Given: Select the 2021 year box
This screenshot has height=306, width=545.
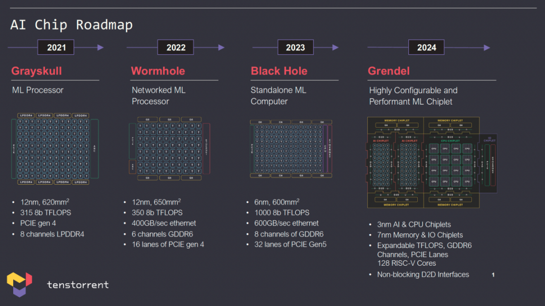Looking at the screenshot, I should coord(56,47).
